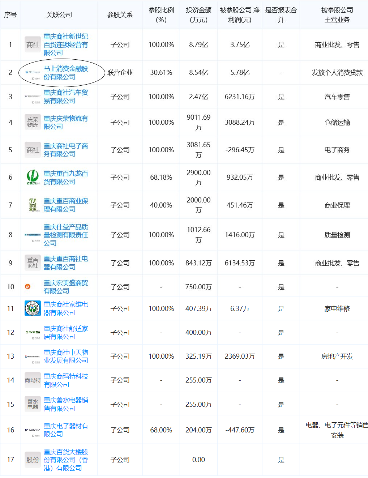Open 重庆仕益产品质量检测有限责任公司 link
368x478 pixels.
click(66, 235)
